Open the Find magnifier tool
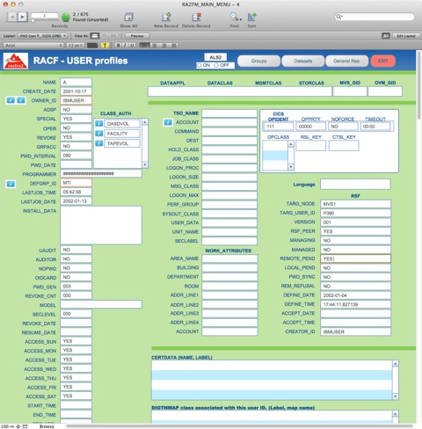 [x=235, y=17]
